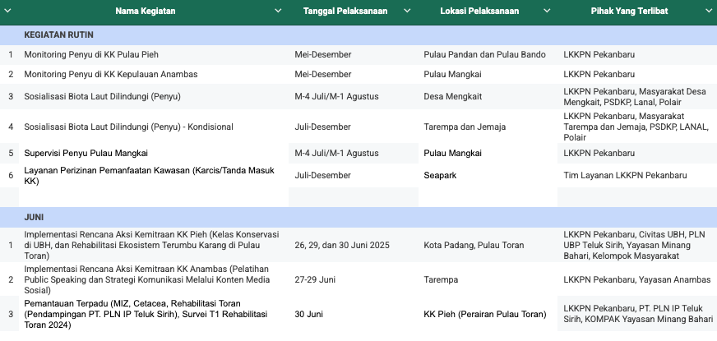Click participants cell mentioning Masyarakat Desa Mengkait
The height and width of the screenshot is (341, 717).
[x=637, y=96]
